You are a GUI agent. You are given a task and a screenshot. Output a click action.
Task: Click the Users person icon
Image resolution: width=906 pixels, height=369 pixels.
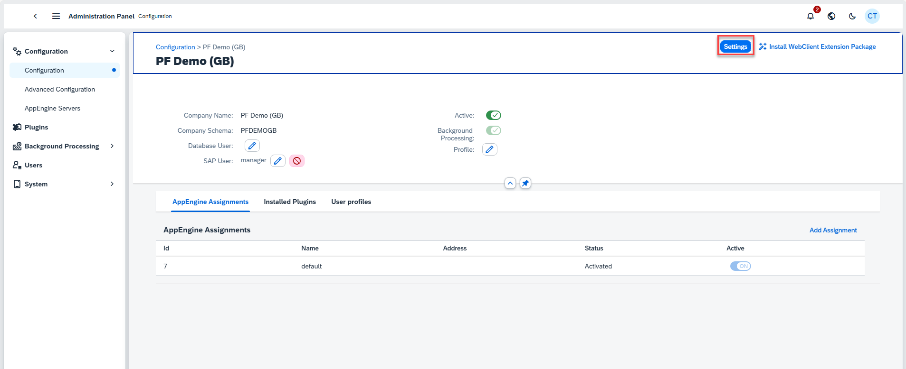(x=17, y=165)
